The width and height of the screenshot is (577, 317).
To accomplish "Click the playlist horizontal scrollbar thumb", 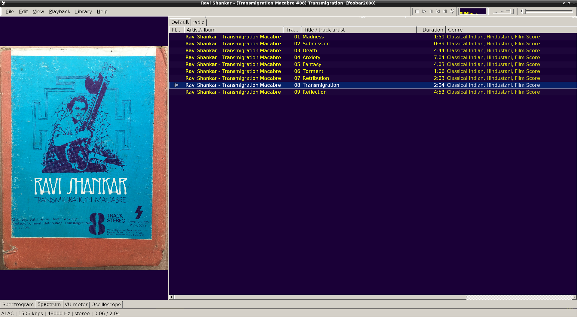I will pos(320,297).
